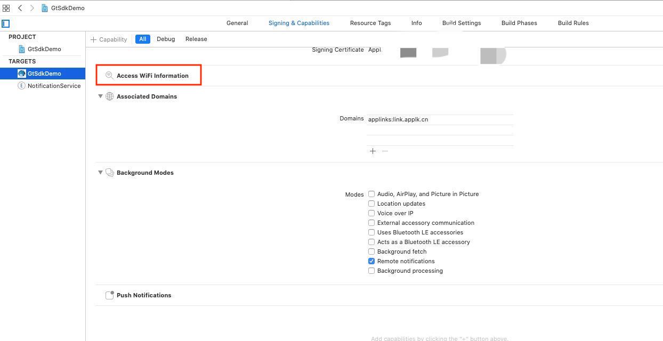Enable Background fetch mode

[371, 251]
